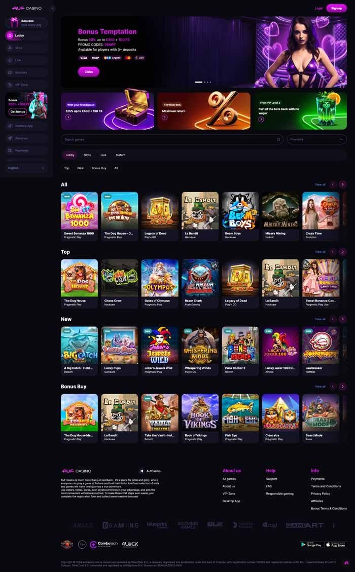355x572 pixels.
Task: Click the Responsible gaming footer link
Action: (280, 493)
